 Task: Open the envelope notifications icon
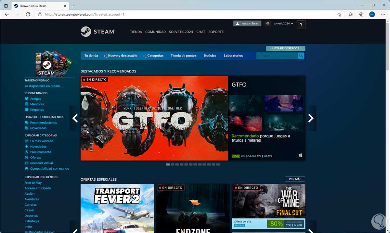click(x=267, y=23)
